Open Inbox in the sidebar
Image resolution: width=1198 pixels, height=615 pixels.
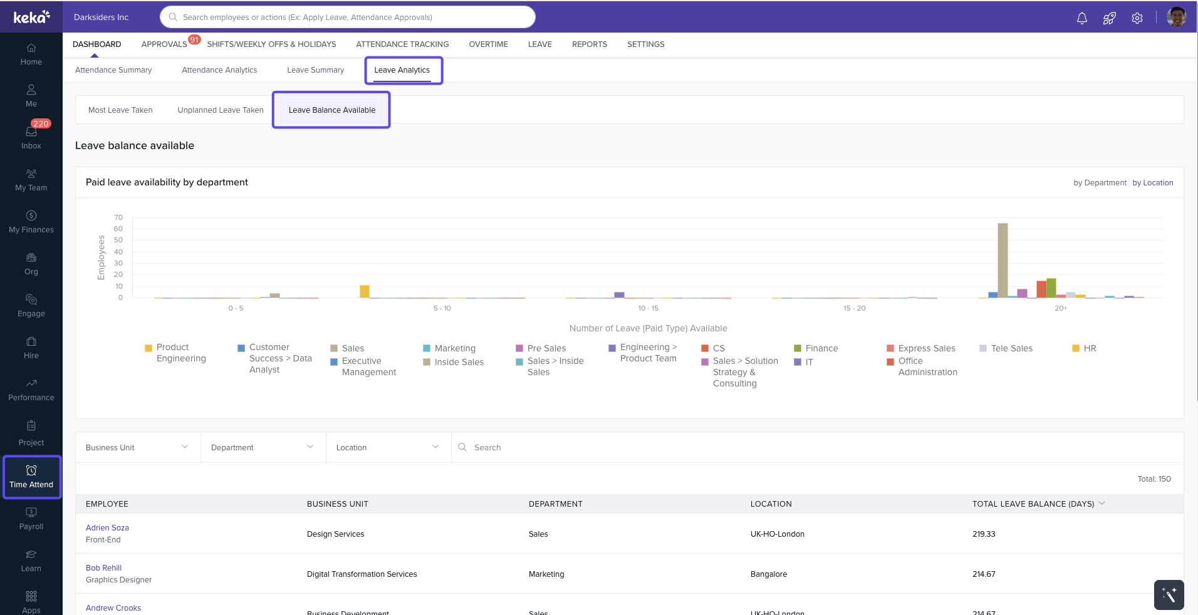coord(31,137)
